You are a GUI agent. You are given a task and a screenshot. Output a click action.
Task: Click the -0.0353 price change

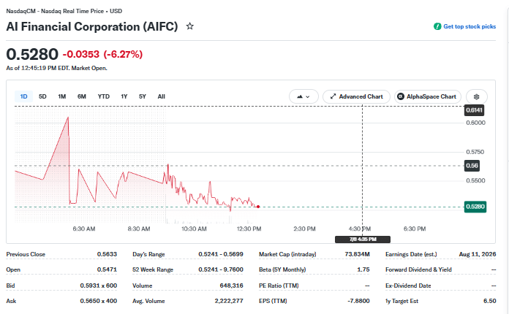pos(81,54)
